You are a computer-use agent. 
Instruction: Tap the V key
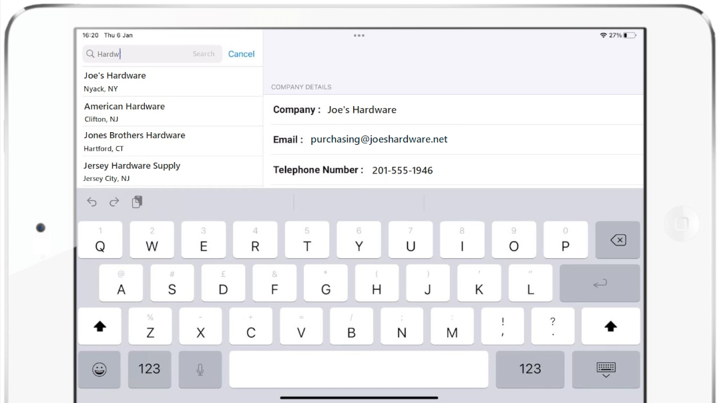[x=301, y=326]
